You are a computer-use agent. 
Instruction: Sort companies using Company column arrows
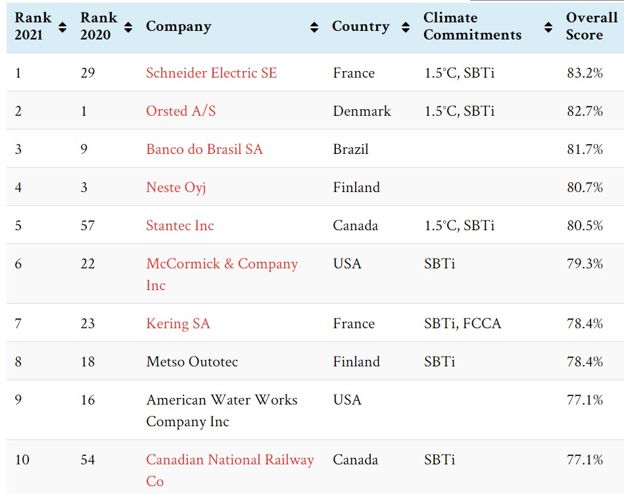pyautogui.click(x=314, y=27)
